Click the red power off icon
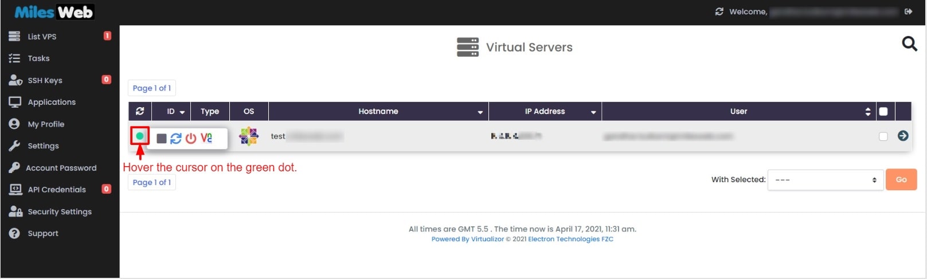 coord(191,138)
